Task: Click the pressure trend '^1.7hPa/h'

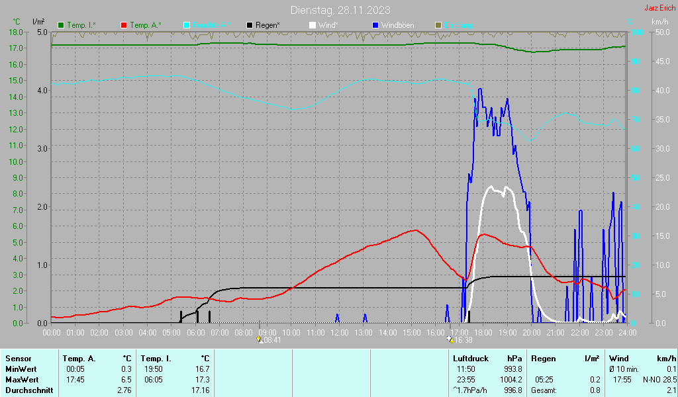Action: tap(469, 390)
